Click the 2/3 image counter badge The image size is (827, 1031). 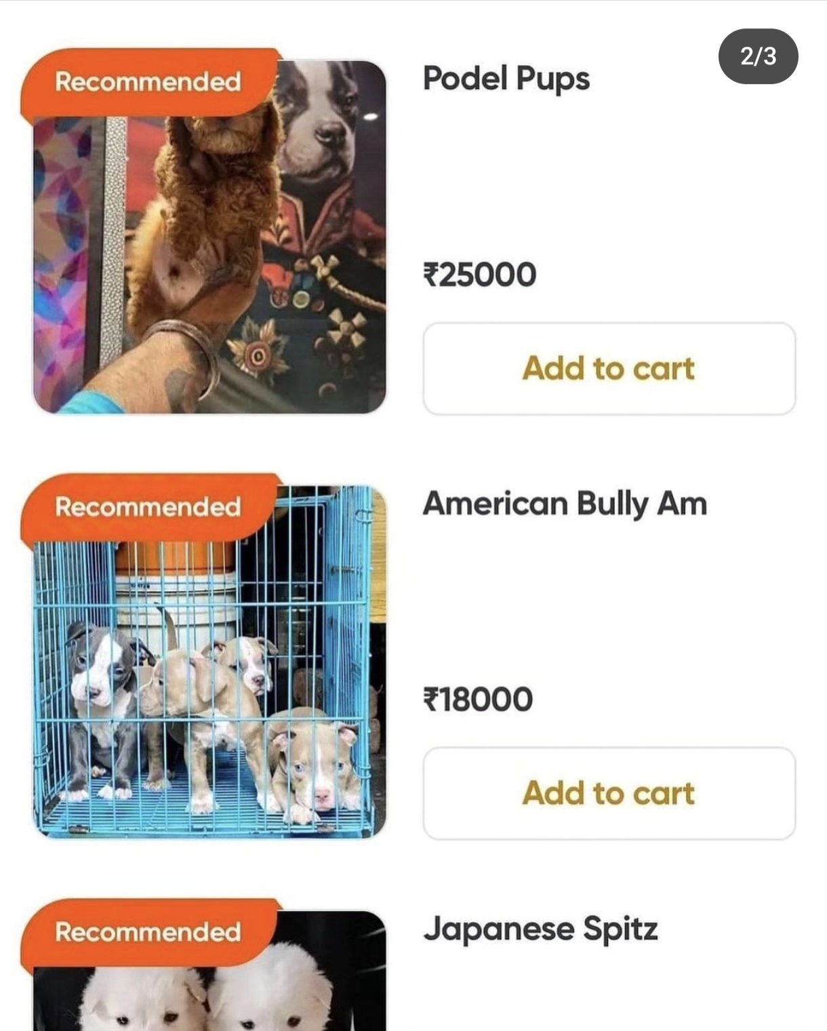758,56
